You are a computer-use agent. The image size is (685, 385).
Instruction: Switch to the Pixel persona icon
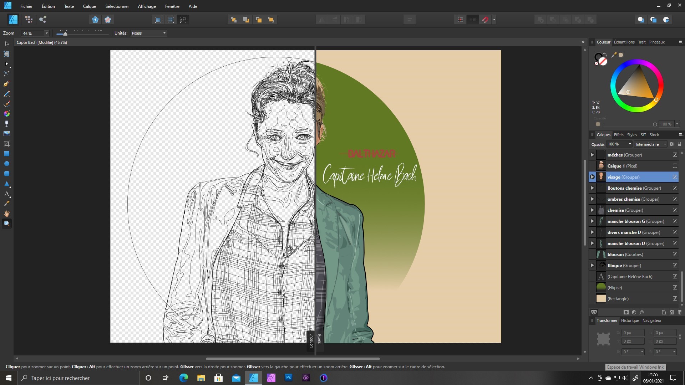click(29, 20)
